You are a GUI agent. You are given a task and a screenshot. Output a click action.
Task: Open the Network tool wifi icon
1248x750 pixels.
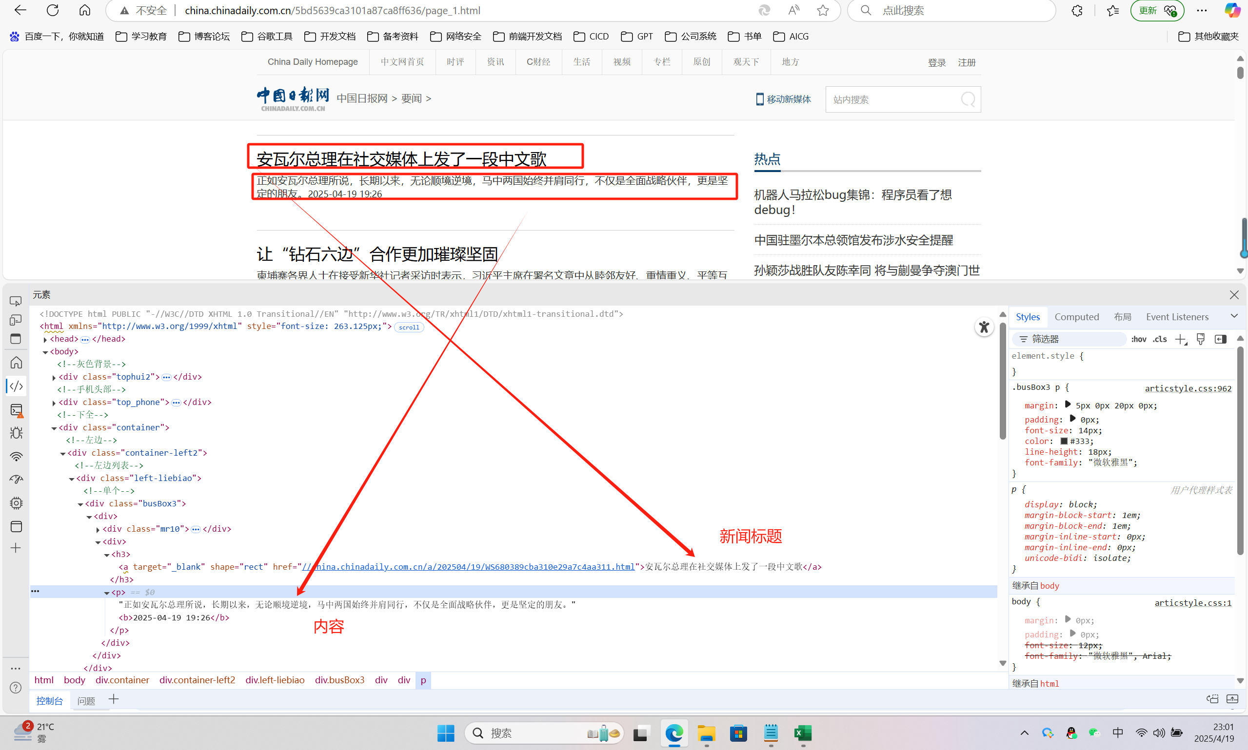tap(16, 457)
